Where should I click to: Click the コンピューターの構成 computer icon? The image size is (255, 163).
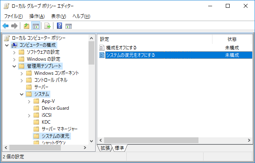click(x=14, y=45)
